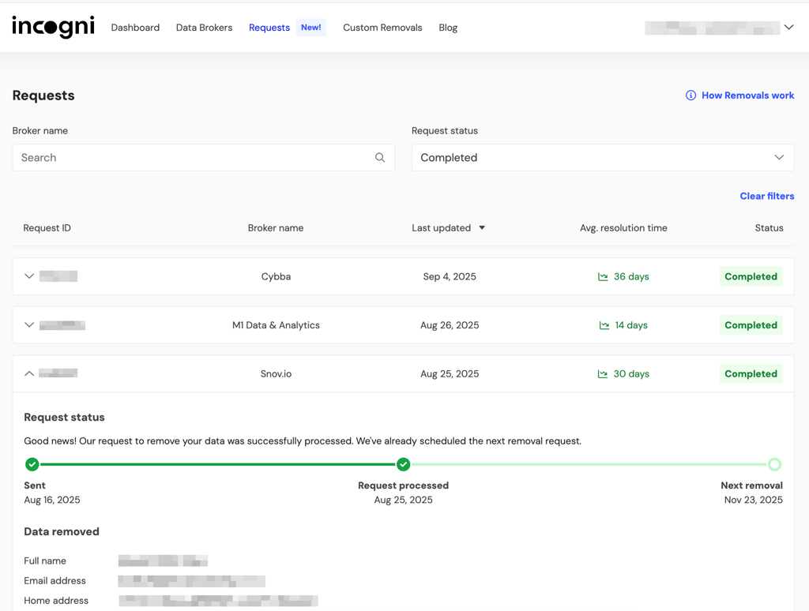Go to the Dashboard page
809x611 pixels.
[135, 28]
